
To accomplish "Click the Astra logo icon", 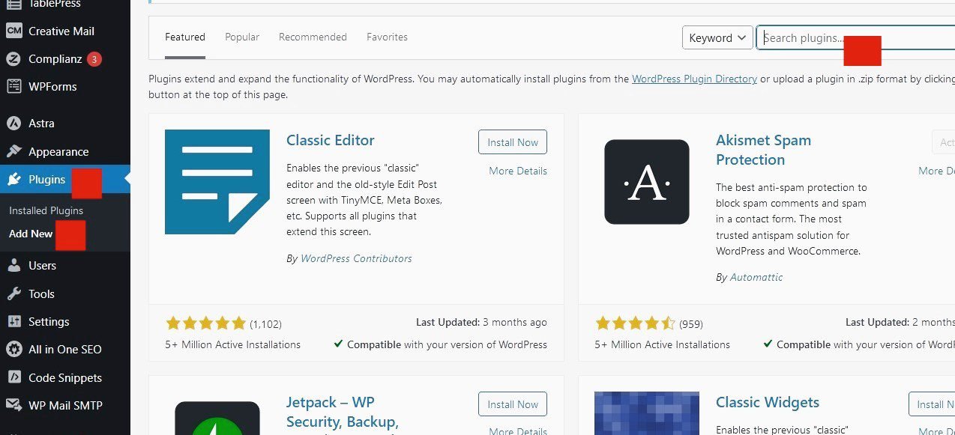I will point(13,124).
